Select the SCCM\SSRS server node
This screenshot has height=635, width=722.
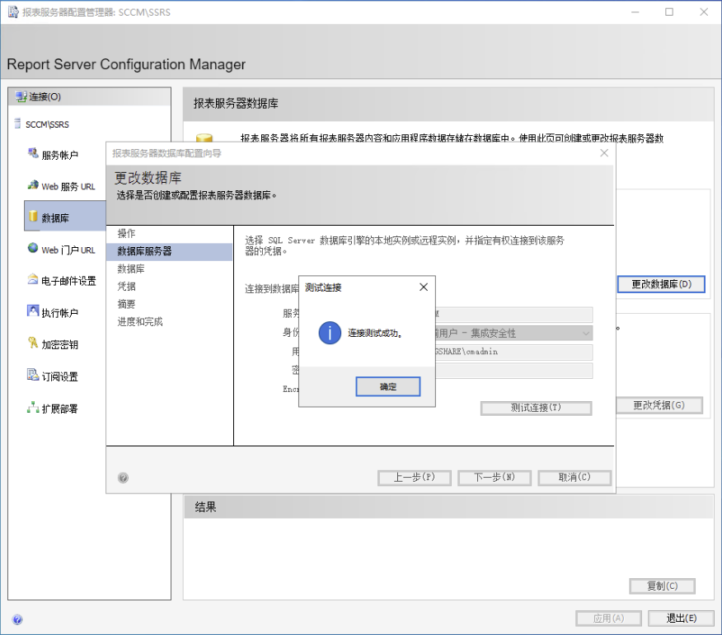[x=47, y=124]
